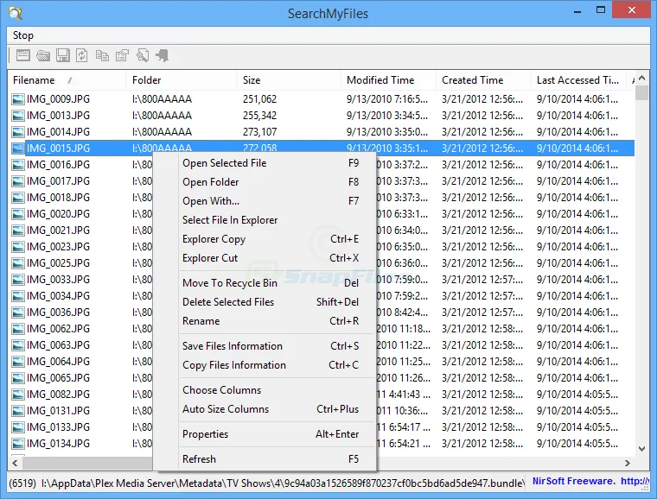Screen dimensions: 657x499
Task: Click Choose Columns in the context menu
Action: pos(221,390)
